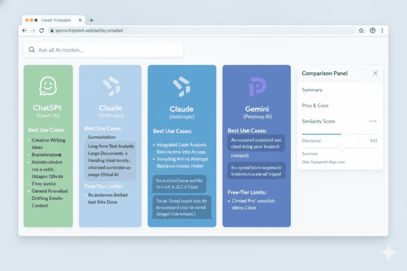This screenshot has height=271, width=407.
Task: Click Creative Writing Ideas item
Action: [x=48, y=144]
